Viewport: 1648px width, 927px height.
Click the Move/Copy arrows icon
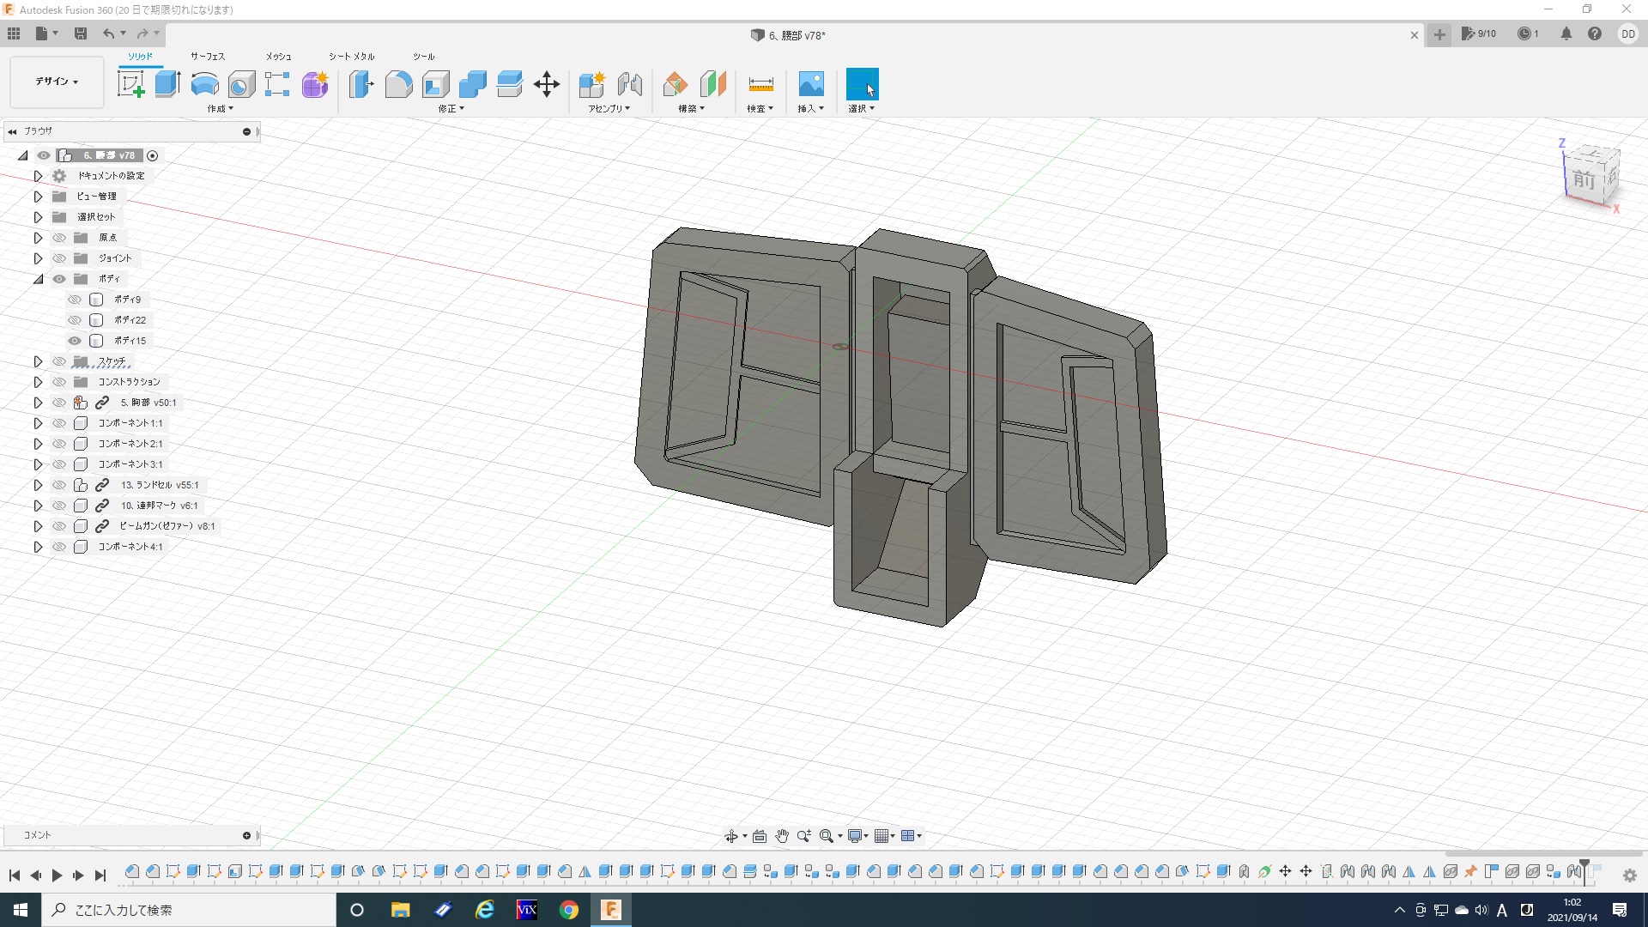point(547,84)
